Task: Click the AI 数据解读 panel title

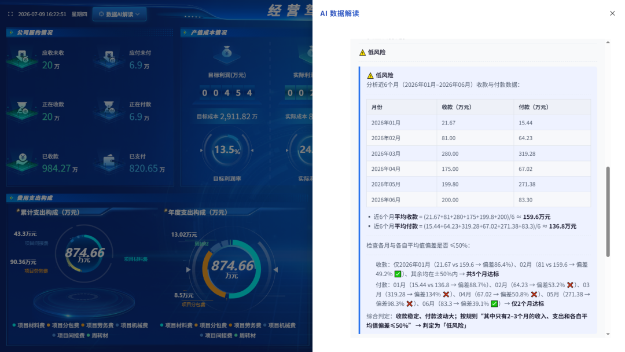Action: coord(340,13)
